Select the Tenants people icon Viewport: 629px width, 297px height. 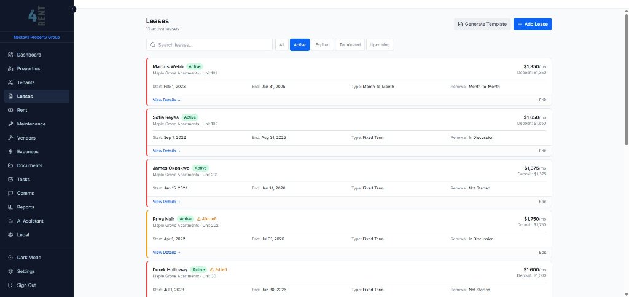point(10,82)
